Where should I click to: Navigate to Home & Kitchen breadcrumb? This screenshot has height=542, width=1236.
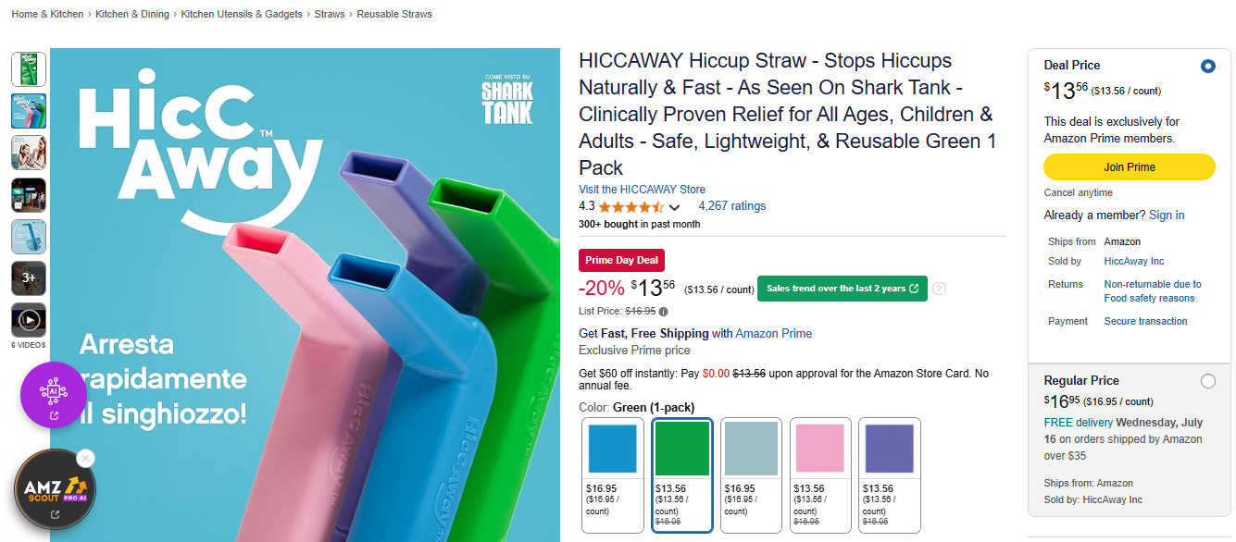click(x=47, y=14)
